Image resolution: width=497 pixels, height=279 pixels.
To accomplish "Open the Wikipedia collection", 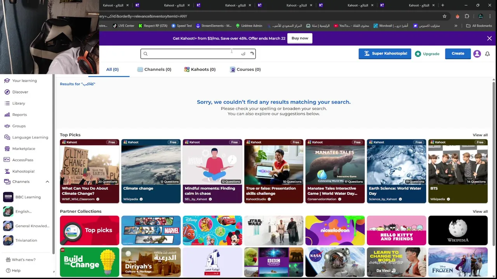I will pyautogui.click(x=458, y=231).
